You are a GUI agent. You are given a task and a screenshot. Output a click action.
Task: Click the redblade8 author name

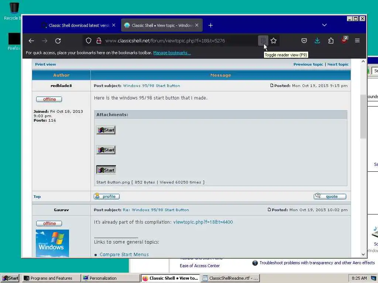point(61,85)
